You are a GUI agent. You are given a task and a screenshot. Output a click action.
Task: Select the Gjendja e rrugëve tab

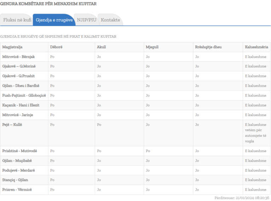pos(54,20)
